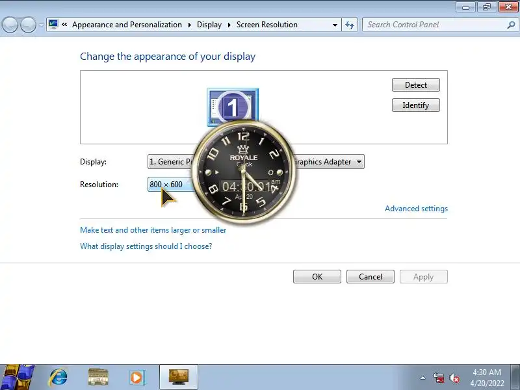Open Windows Explorer from taskbar
This screenshot has width=520, height=390.
[98, 378]
